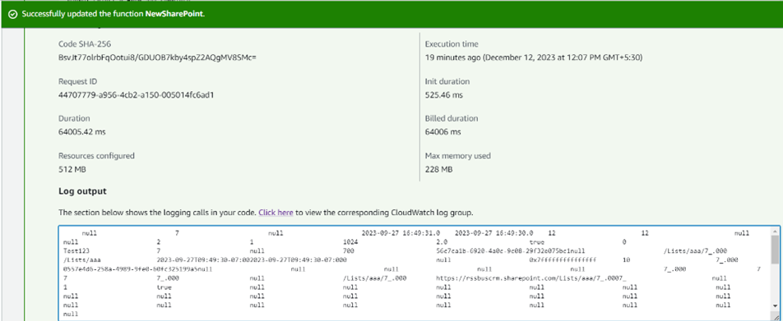
Task: Click the Duration value 64005.42 ms
Action: pos(82,132)
